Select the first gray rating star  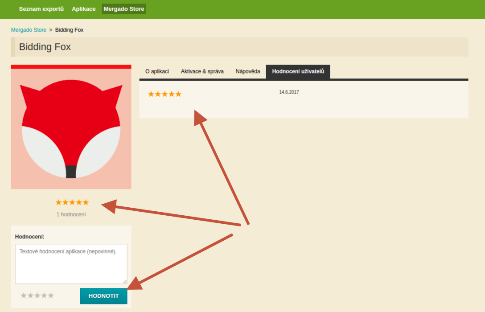pyautogui.click(x=24, y=296)
